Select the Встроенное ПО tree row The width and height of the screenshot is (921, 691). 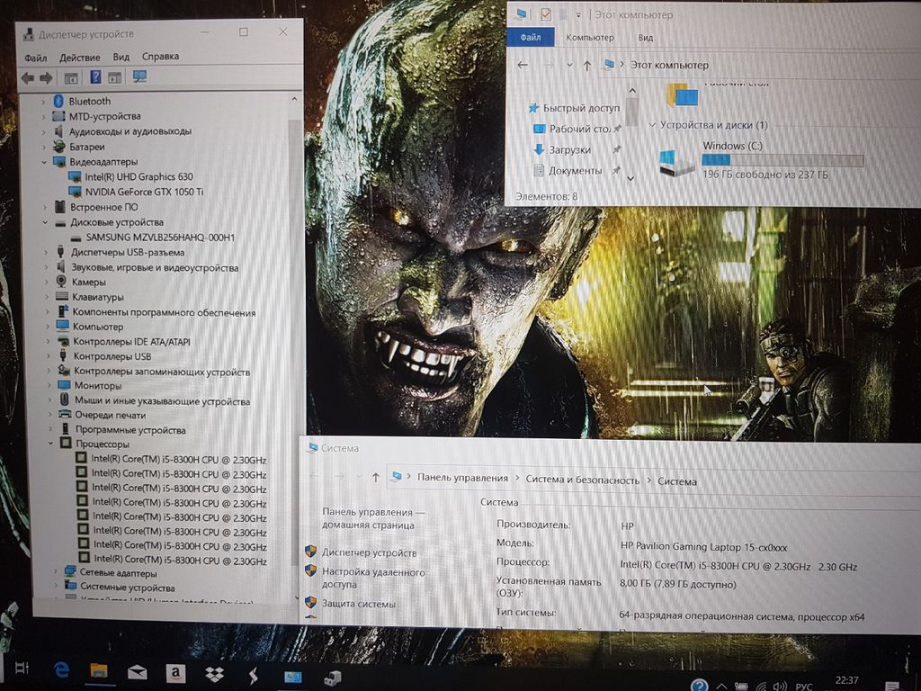click(x=96, y=207)
